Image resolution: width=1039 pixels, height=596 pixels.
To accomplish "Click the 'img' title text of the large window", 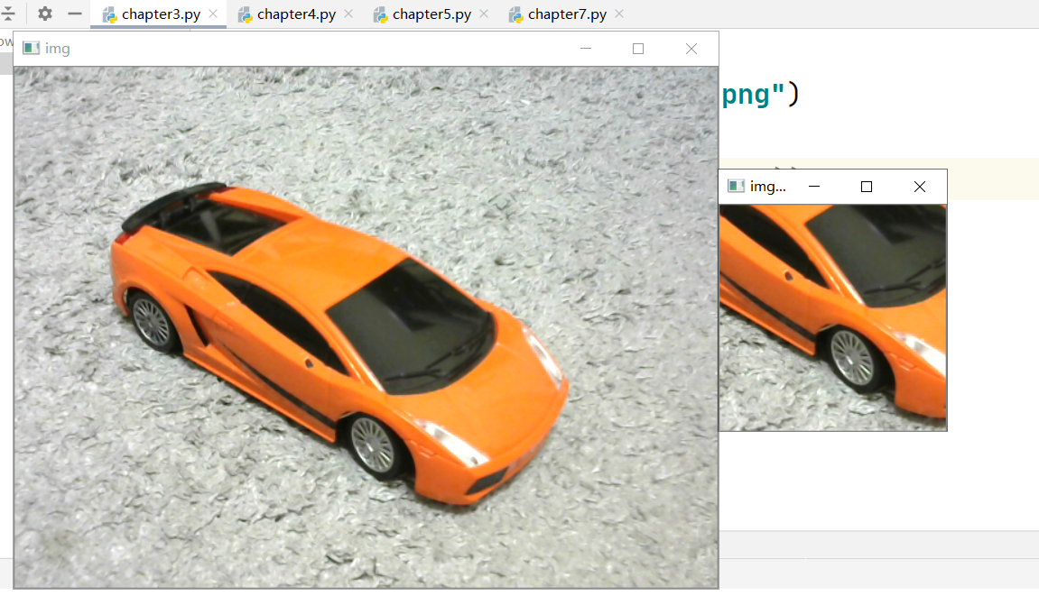I will (x=58, y=49).
